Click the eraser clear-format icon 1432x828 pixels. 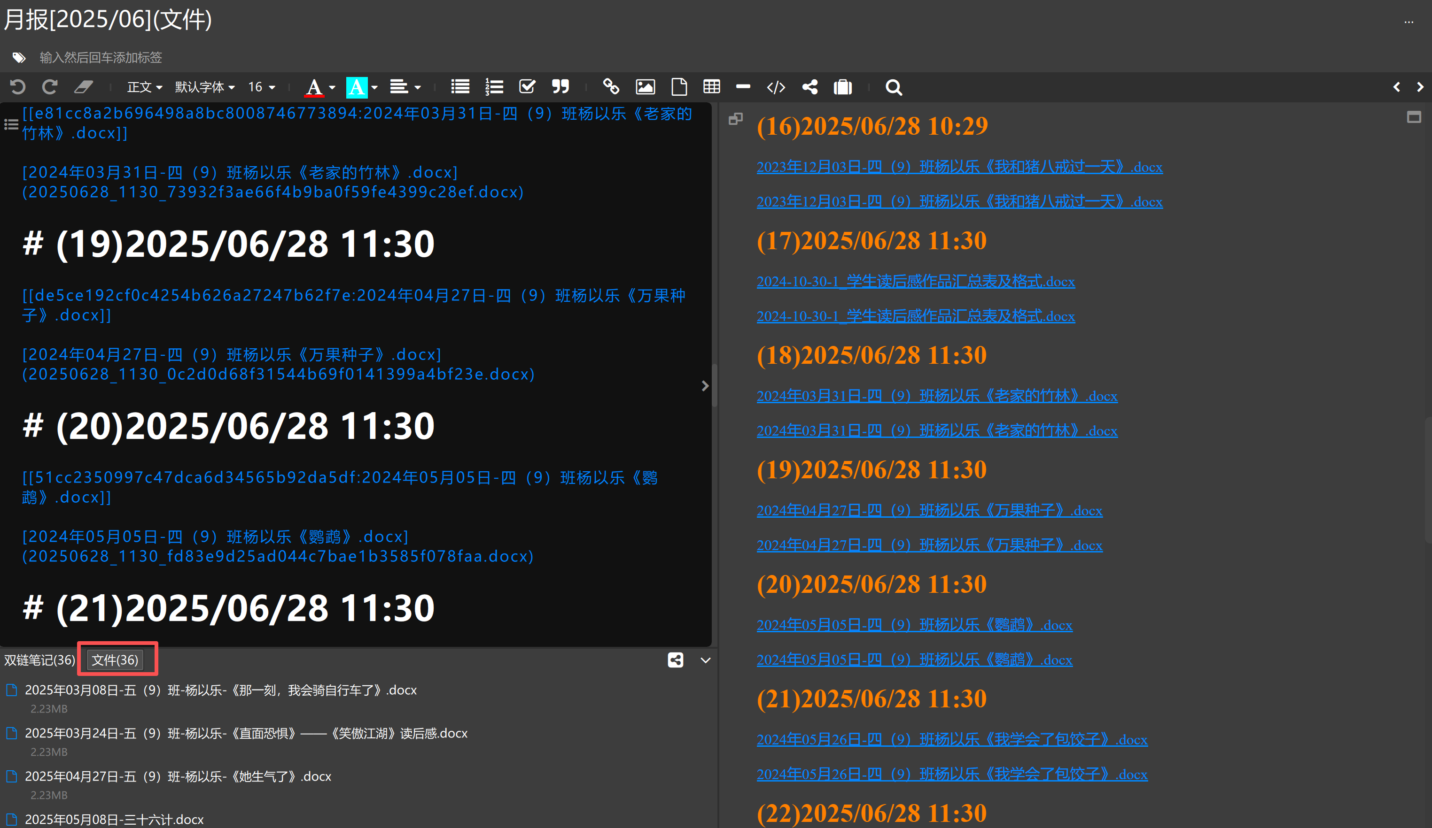pos(84,87)
